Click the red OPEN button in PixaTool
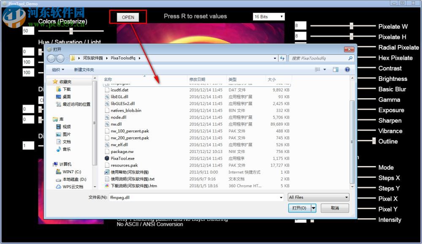The image size is (422, 244). pos(127,17)
